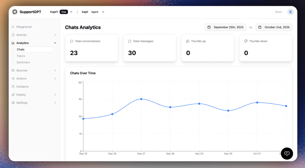The image size is (305, 168).
Task: Pick start date September 25th, 2025
Action: tap(225, 27)
